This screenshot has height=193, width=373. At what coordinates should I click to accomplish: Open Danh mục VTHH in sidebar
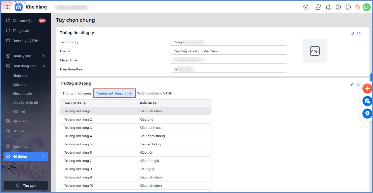[x=26, y=41]
